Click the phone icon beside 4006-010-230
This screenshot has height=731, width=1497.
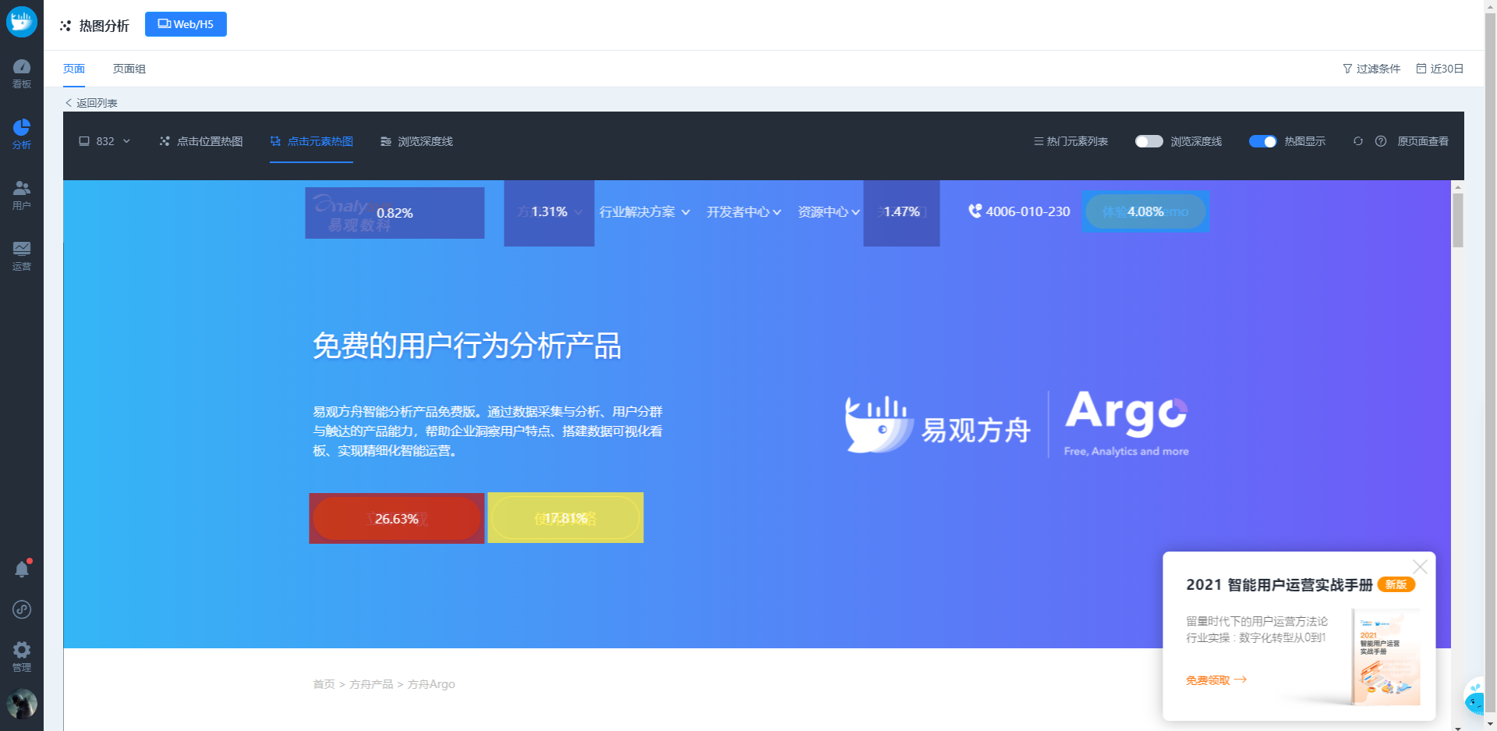click(975, 211)
